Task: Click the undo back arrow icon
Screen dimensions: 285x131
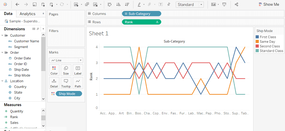Action: tap(17, 5)
